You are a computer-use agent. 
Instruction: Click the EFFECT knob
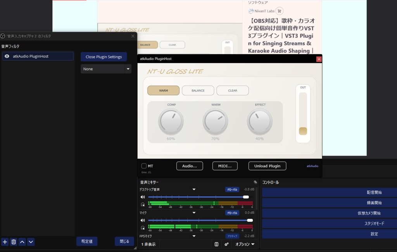[x=259, y=121]
